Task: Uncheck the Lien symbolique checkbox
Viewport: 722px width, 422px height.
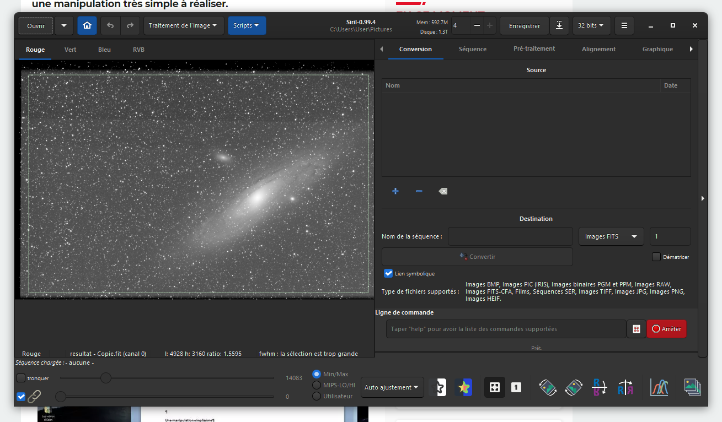Action: click(388, 273)
